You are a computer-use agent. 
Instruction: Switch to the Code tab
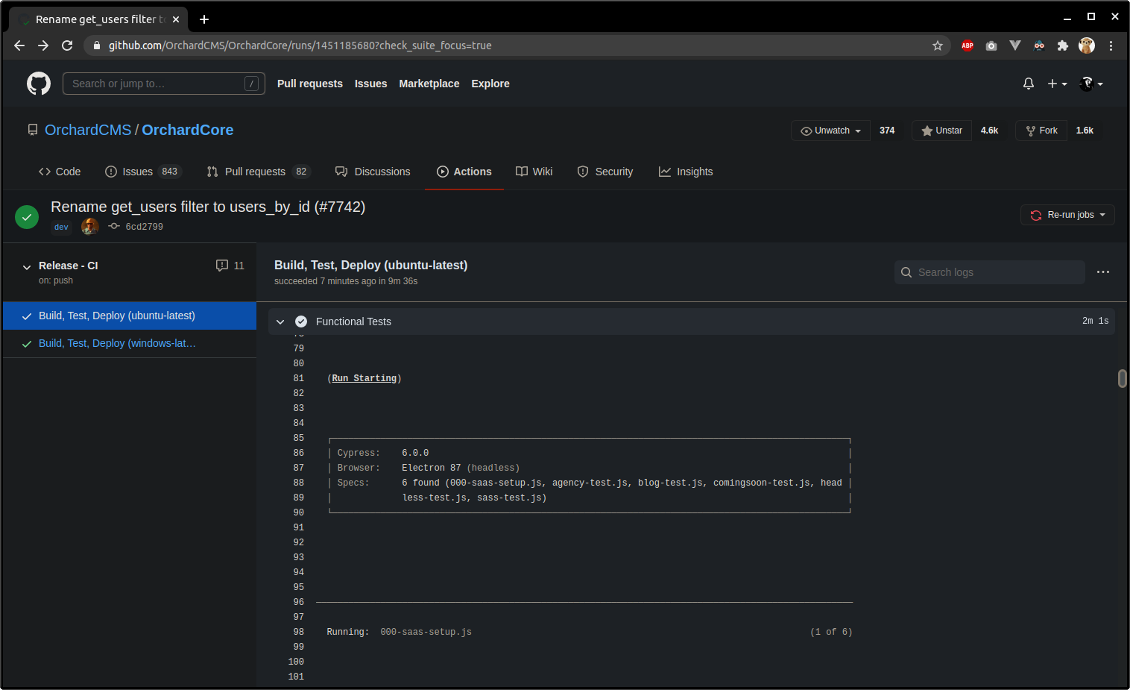click(60, 172)
